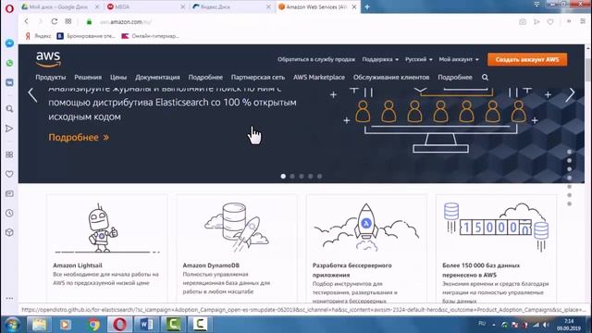Open the Решения menu

88,78
